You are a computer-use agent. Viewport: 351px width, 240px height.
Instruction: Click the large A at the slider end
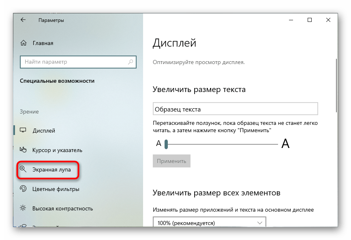[x=285, y=143]
